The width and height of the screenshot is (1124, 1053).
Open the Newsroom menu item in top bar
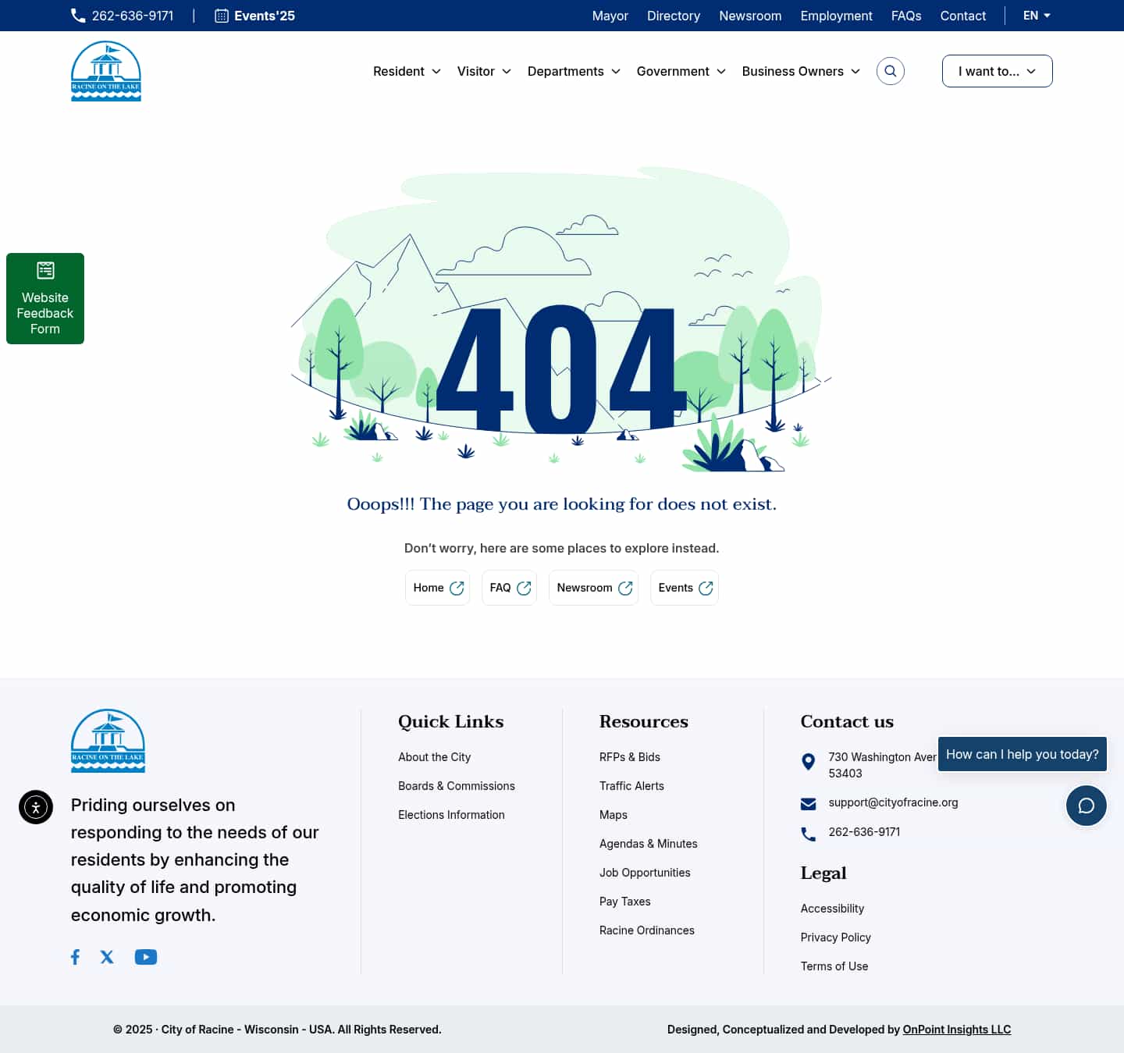749,16
